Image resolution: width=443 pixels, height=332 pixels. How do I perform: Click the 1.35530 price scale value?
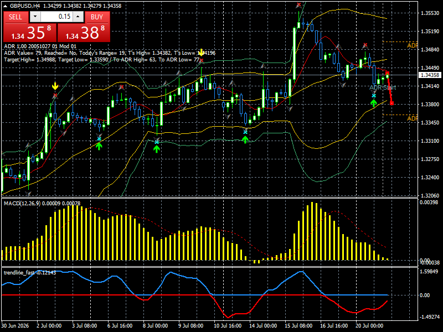[430, 13]
